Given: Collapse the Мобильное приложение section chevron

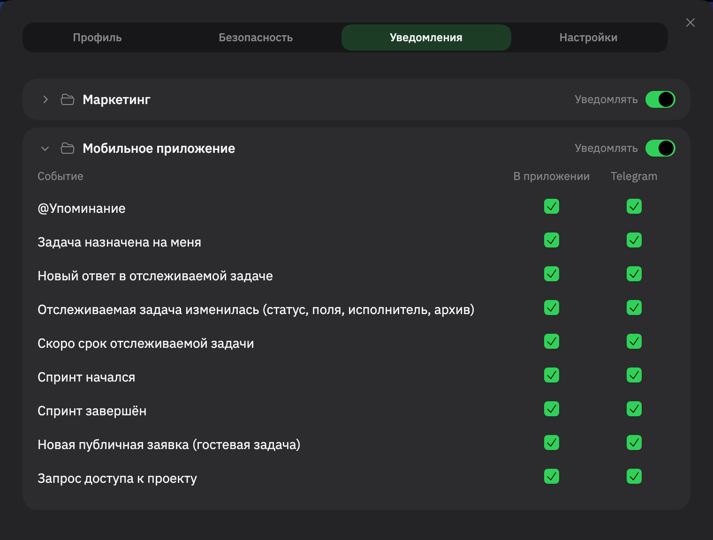Looking at the screenshot, I should coord(45,149).
